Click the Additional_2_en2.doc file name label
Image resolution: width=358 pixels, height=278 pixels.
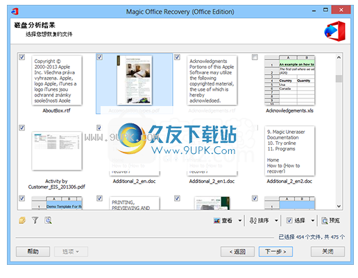coord(289,182)
